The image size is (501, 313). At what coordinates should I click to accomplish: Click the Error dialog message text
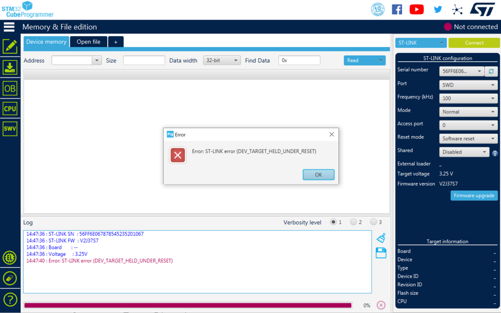[x=254, y=151]
